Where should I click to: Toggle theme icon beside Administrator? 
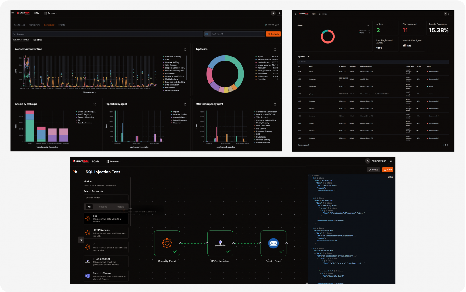[x=391, y=161]
